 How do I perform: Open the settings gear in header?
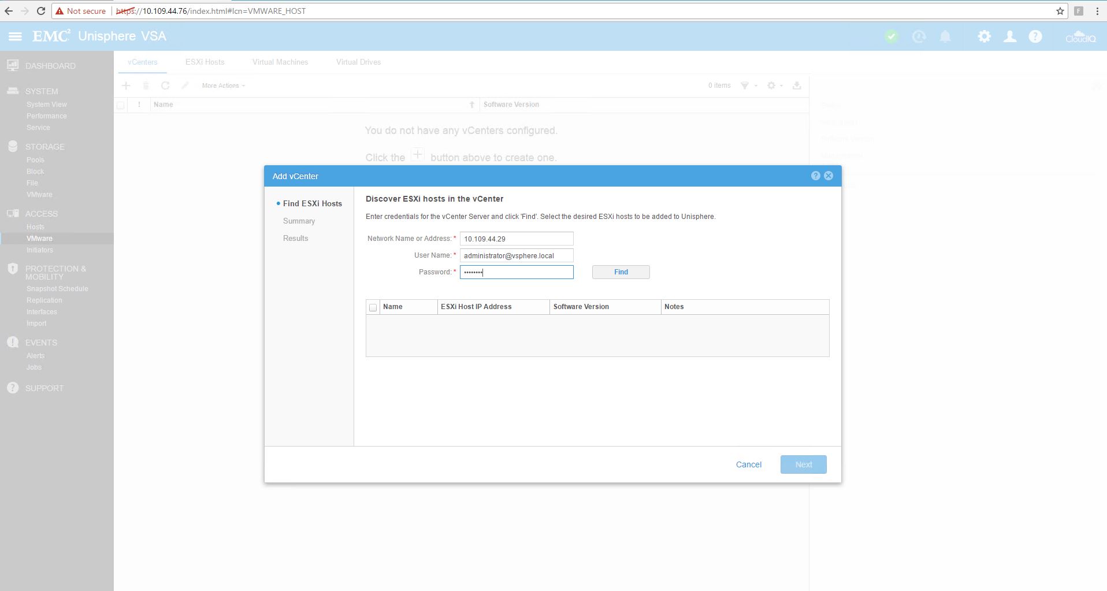(x=984, y=36)
